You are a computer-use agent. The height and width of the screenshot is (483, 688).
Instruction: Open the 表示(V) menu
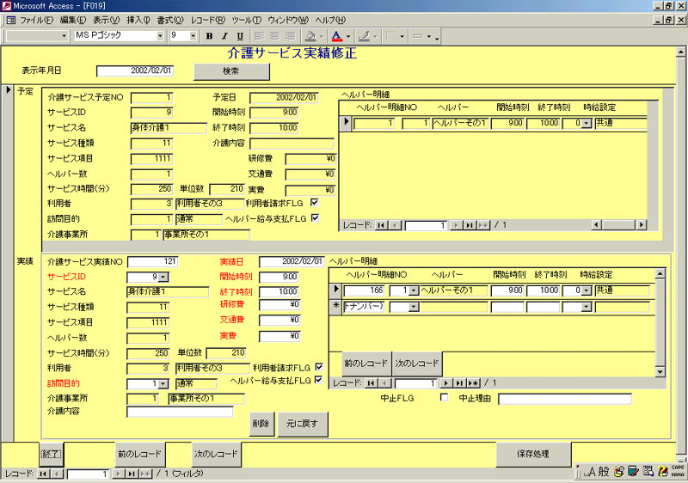(x=106, y=20)
